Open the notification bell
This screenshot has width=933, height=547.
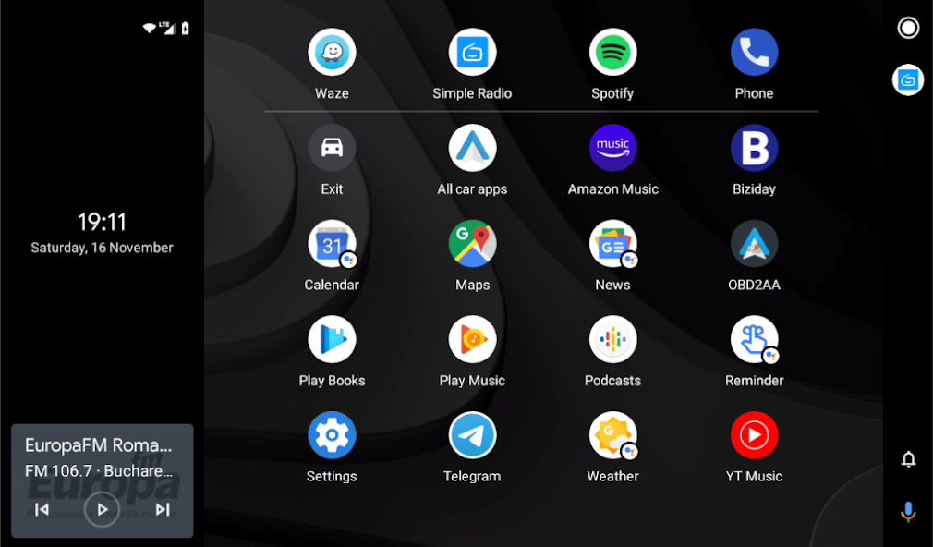907,458
